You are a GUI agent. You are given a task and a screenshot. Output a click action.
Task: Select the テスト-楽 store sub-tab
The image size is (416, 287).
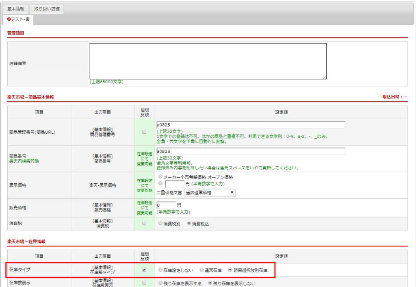(x=18, y=20)
